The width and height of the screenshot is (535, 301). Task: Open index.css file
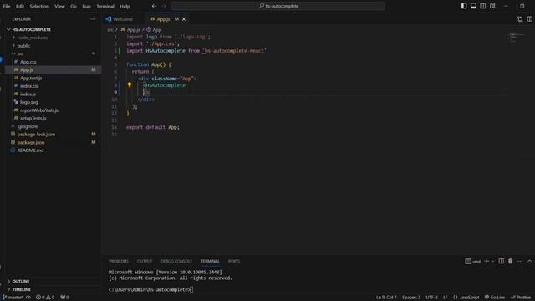[29, 86]
